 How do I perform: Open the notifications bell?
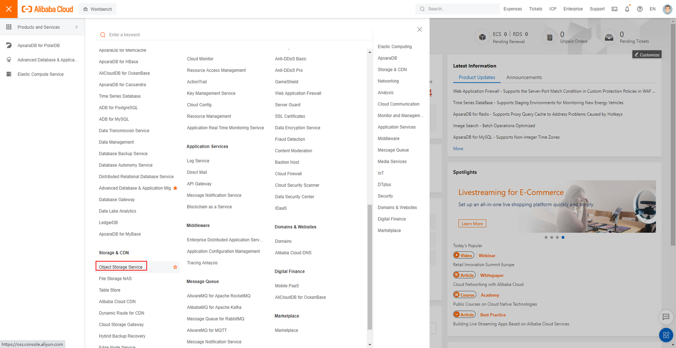627,9
